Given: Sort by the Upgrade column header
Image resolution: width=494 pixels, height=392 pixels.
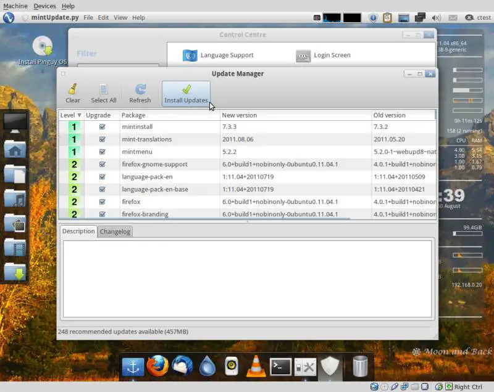Looking at the screenshot, I should (x=101, y=115).
